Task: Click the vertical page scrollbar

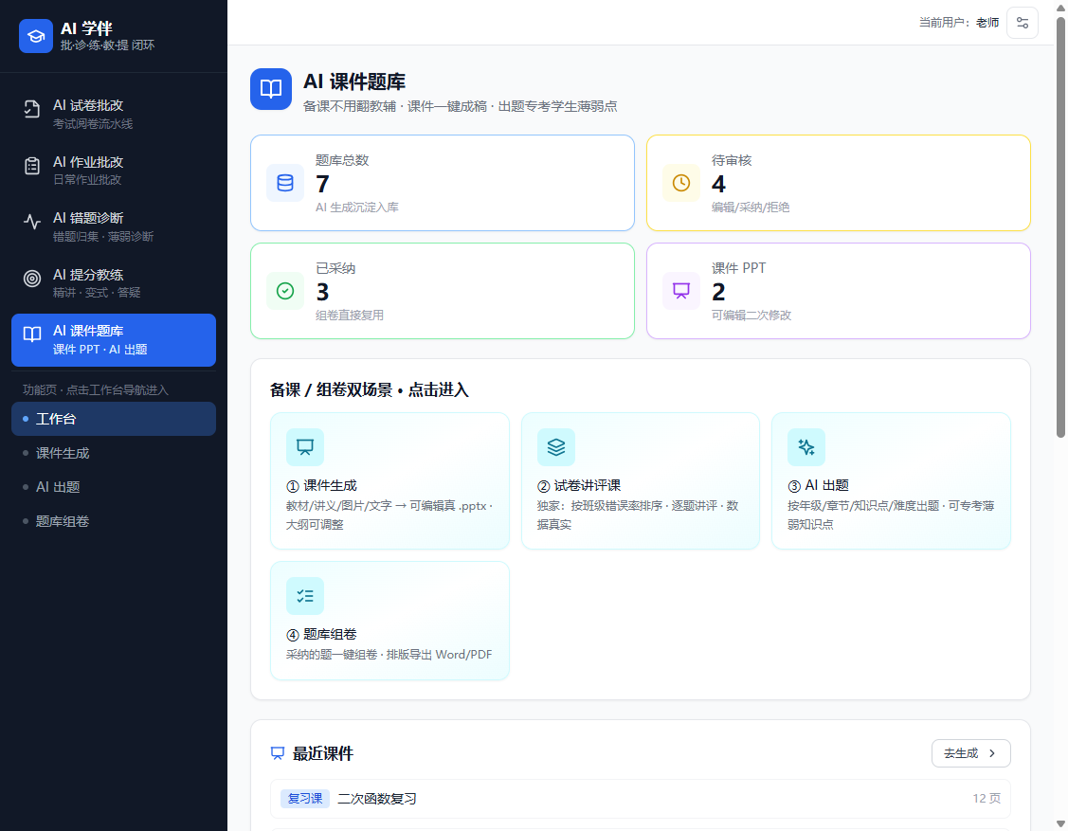Action: [1060, 227]
